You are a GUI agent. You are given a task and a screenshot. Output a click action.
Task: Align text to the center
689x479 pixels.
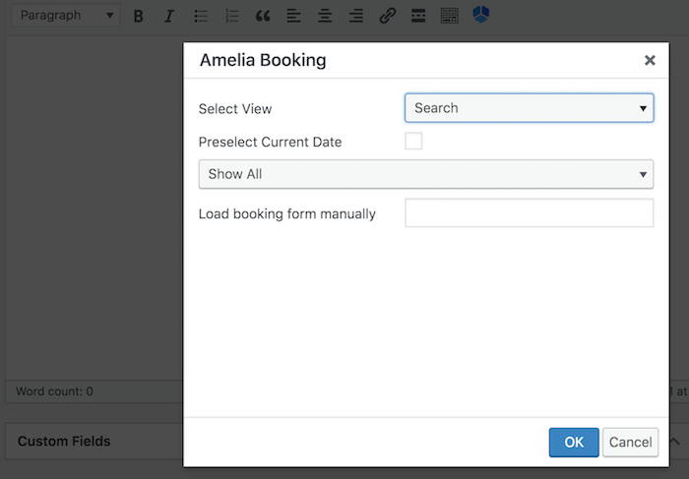click(325, 16)
